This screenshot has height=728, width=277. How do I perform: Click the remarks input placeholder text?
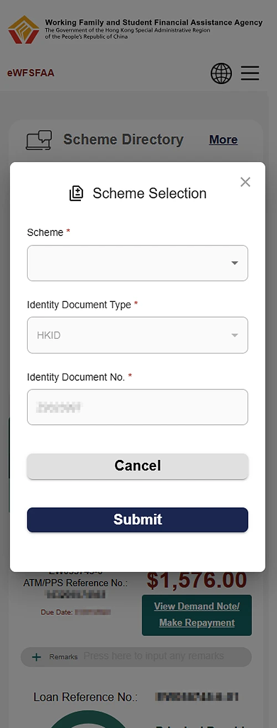(153, 656)
